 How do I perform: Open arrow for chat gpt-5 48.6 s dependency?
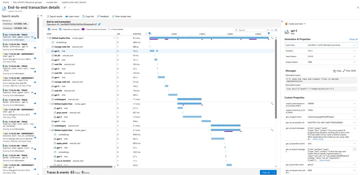35,58
